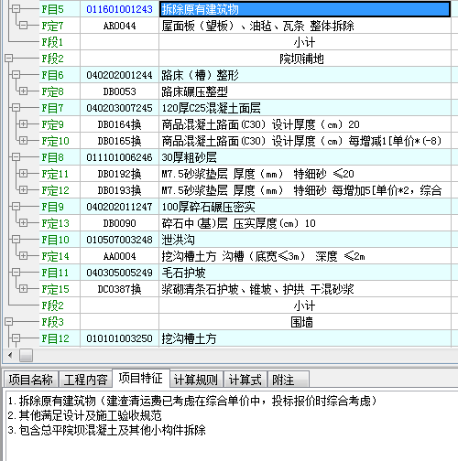
Task: Select 屋面板（望板）、油毡、瓦条 整体拆除 cell
Action: coord(305,26)
